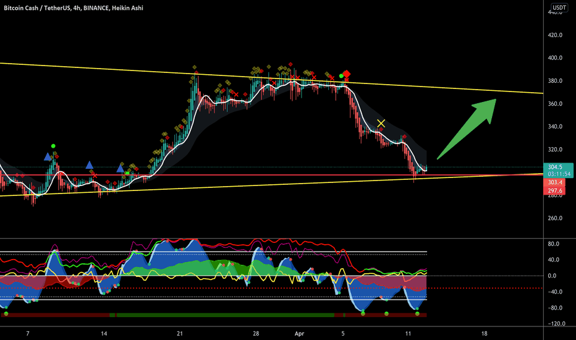576x340 pixels.
Task: Click the −120.0 oscillator scale label
Action: pos(555,323)
